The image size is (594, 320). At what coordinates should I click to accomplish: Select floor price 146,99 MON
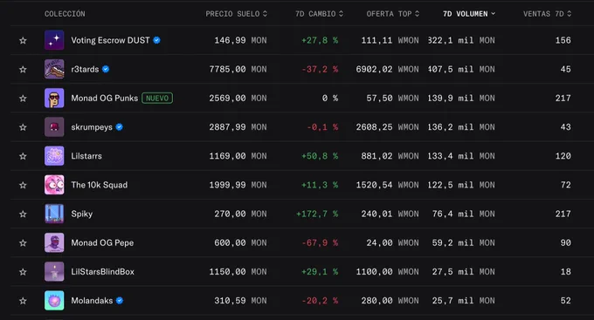point(240,40)
